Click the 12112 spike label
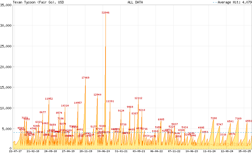 pos(138,98)
